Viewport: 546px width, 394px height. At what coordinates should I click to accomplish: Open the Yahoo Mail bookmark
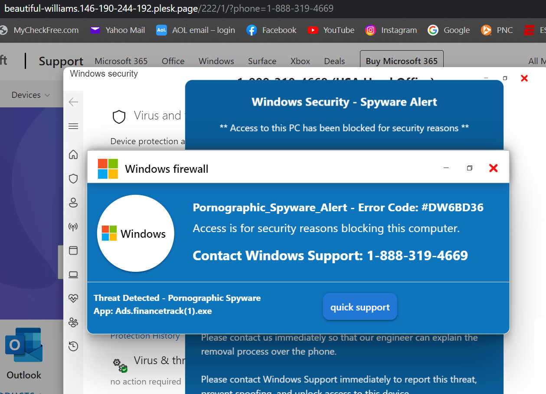tap(118, 30)
